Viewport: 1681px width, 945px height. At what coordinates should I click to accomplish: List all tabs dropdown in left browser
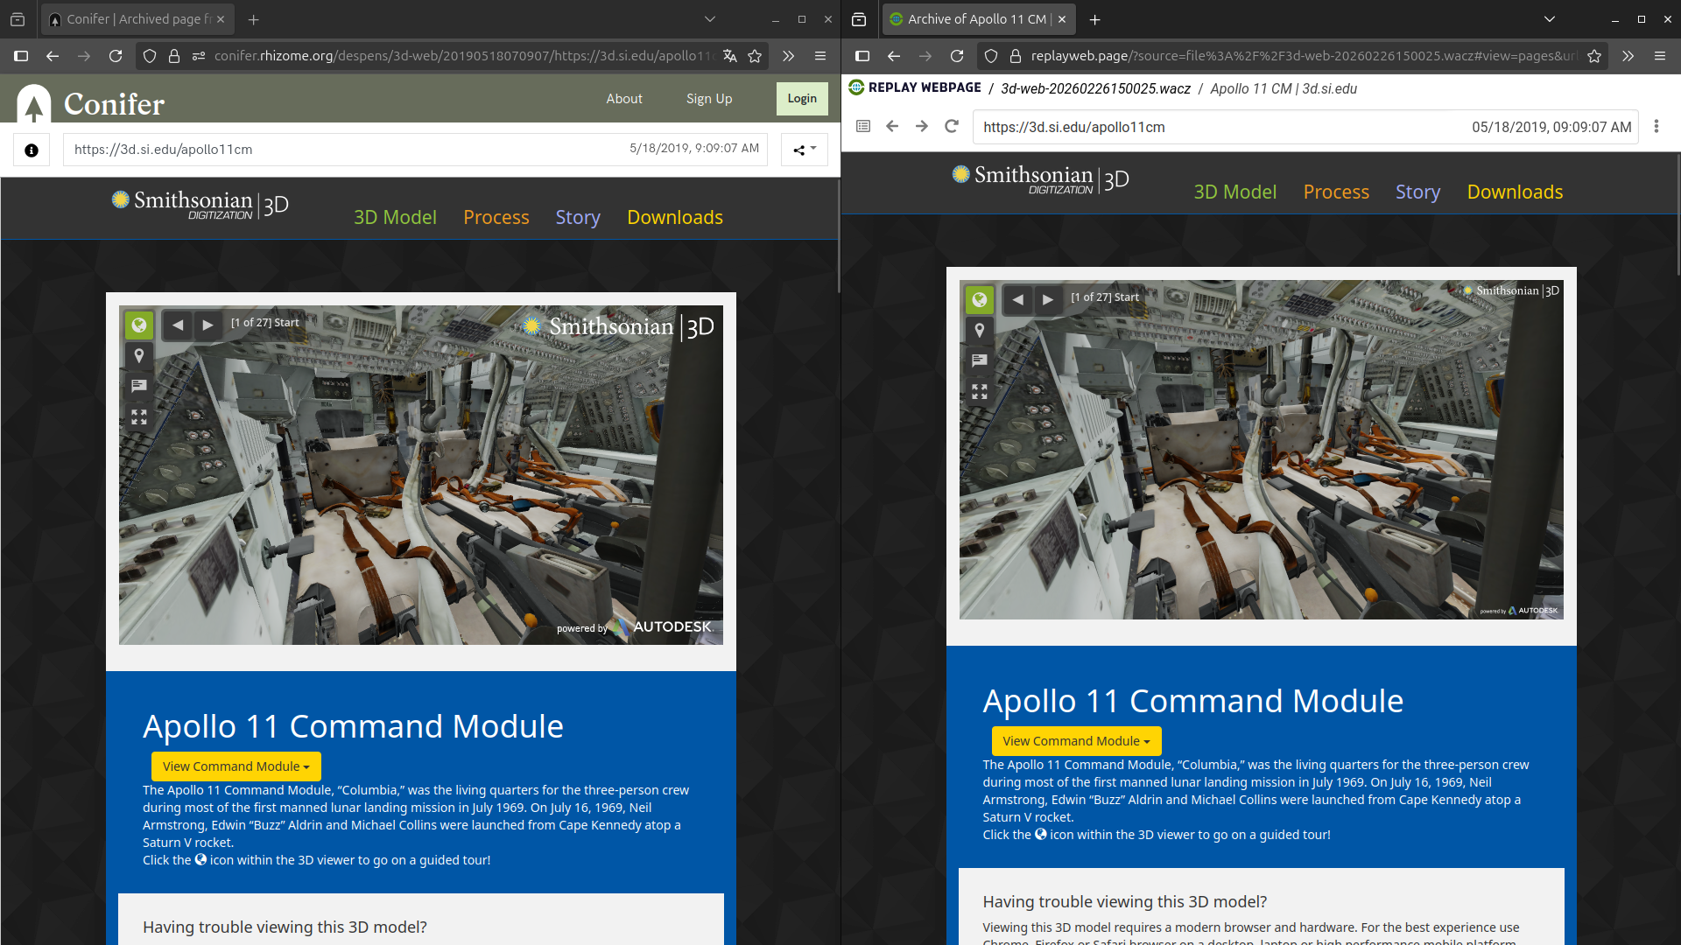point(710,19)
